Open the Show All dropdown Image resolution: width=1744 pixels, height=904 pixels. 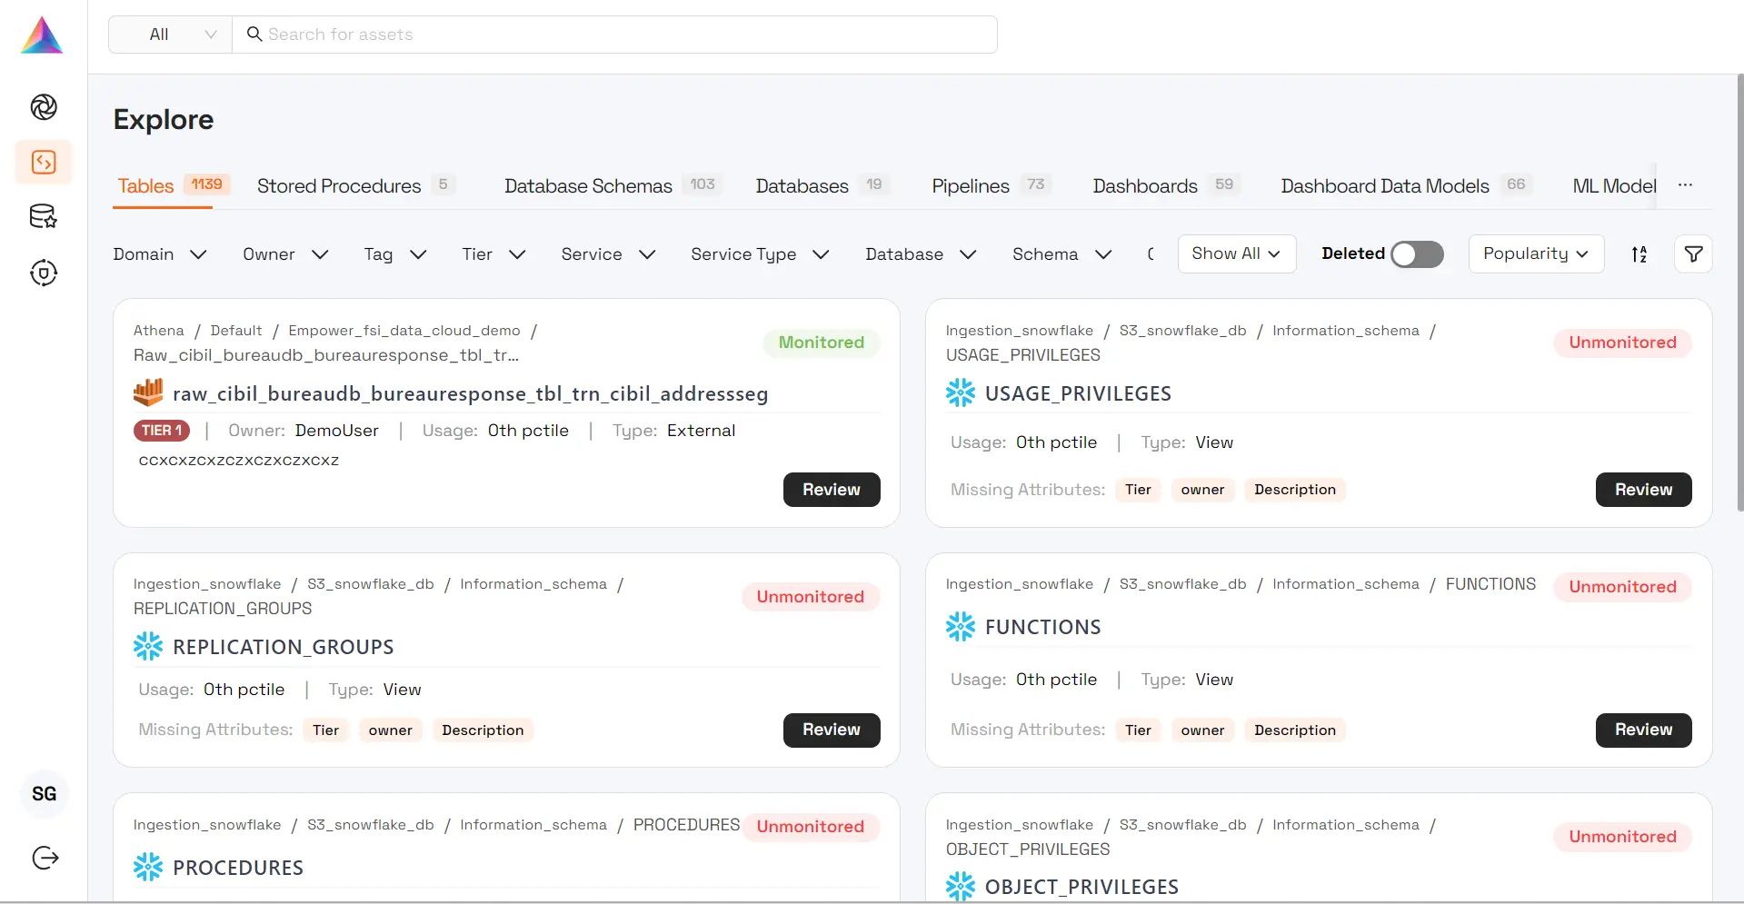(x=1236, y=253)
